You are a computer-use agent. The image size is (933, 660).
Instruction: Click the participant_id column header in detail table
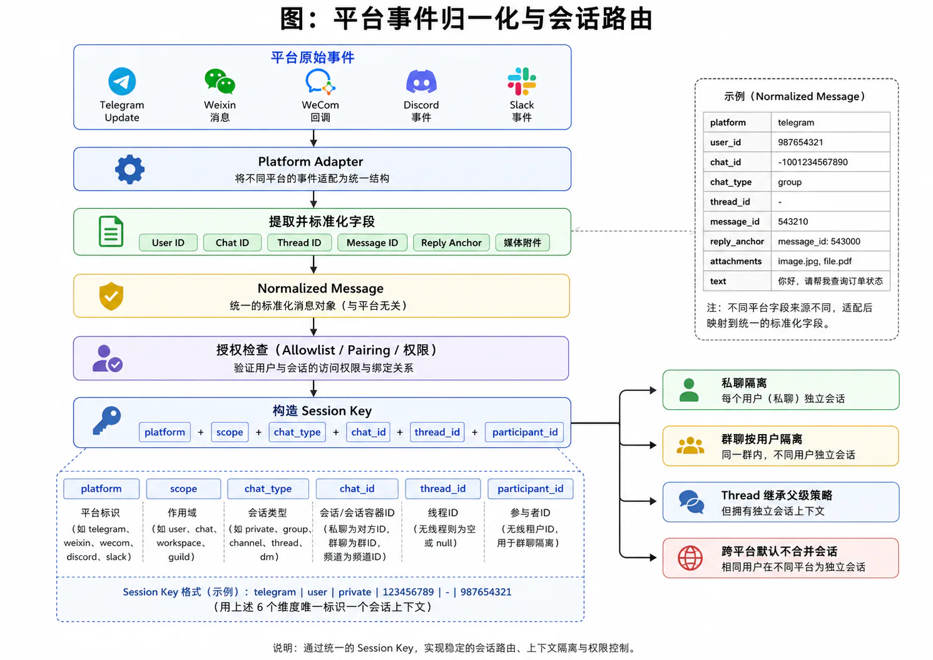530,489
